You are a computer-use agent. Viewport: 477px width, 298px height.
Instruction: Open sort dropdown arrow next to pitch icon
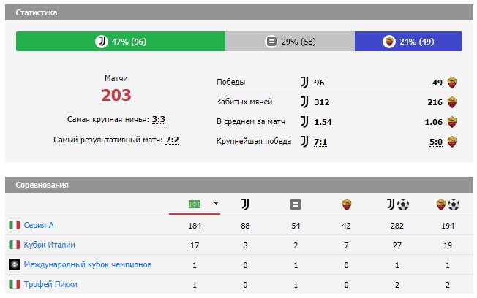(216, 203)
